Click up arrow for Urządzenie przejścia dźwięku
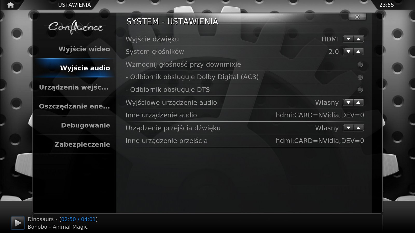Screen dimensions: 415x233 [x=358, y=128]
